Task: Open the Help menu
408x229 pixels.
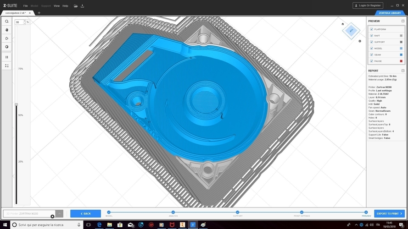Action: point(65,6)
